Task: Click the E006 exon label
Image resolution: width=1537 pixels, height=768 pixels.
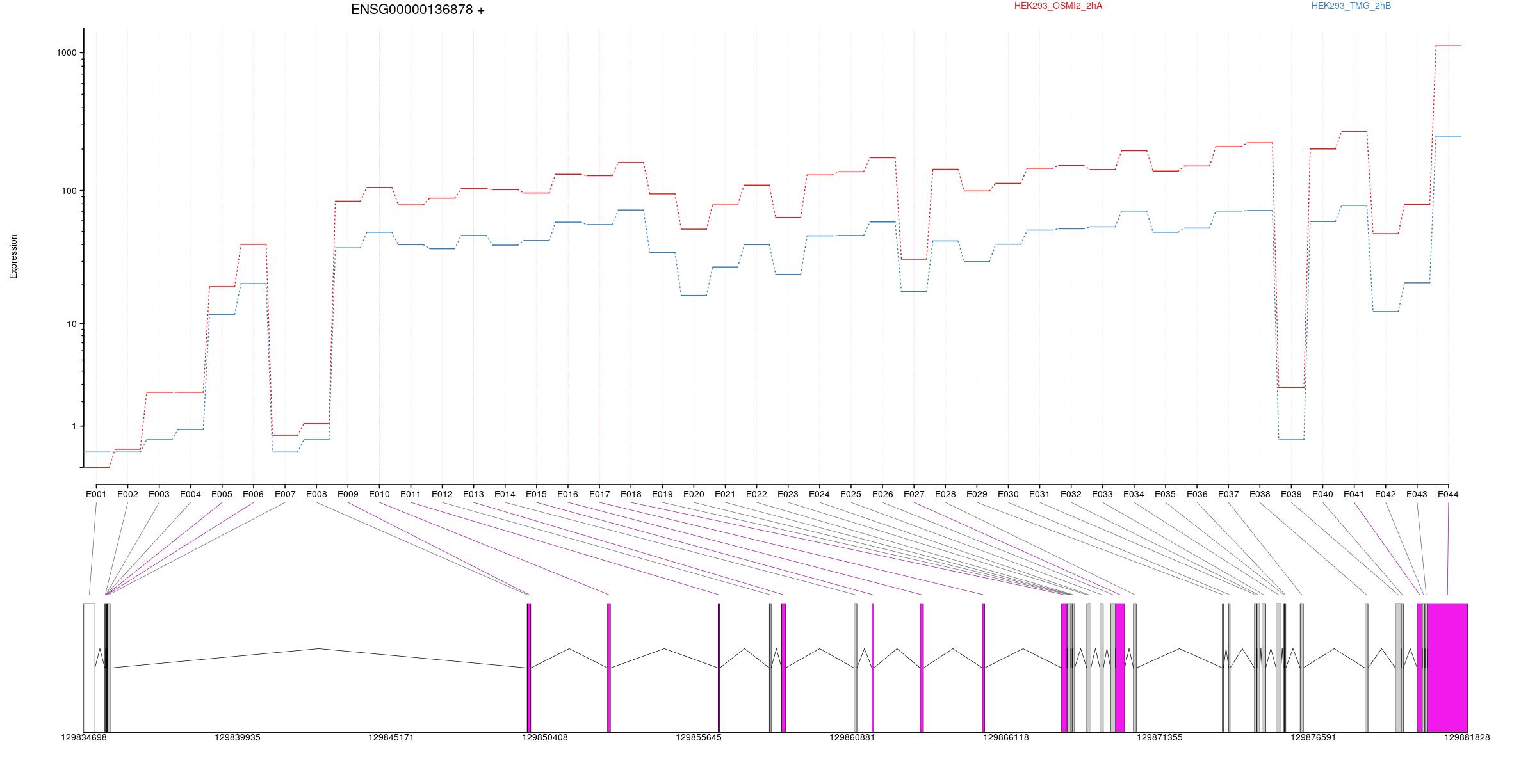Action: [253, 494]
